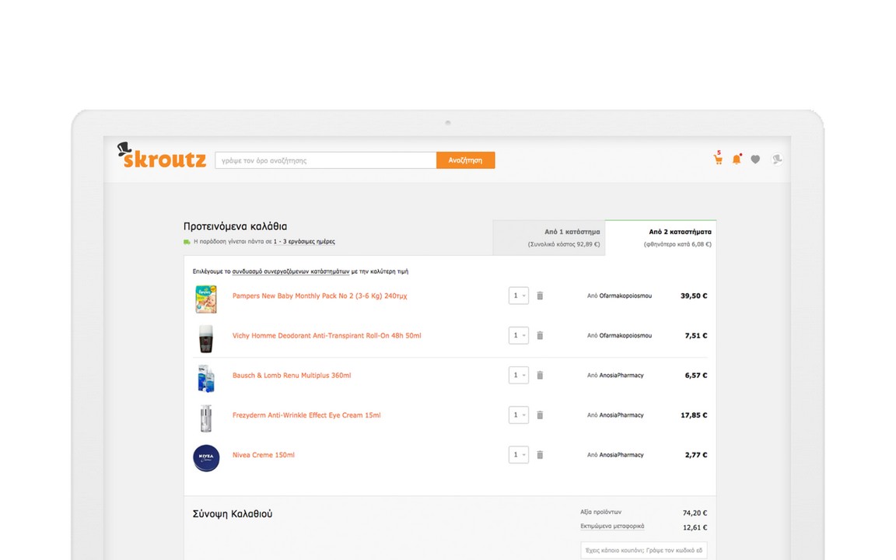
Task: Open the Nivea Creme tin thumbnail
Action: tap(206, 457)
